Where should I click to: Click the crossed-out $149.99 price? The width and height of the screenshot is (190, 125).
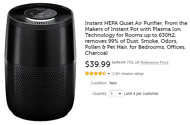119,62
